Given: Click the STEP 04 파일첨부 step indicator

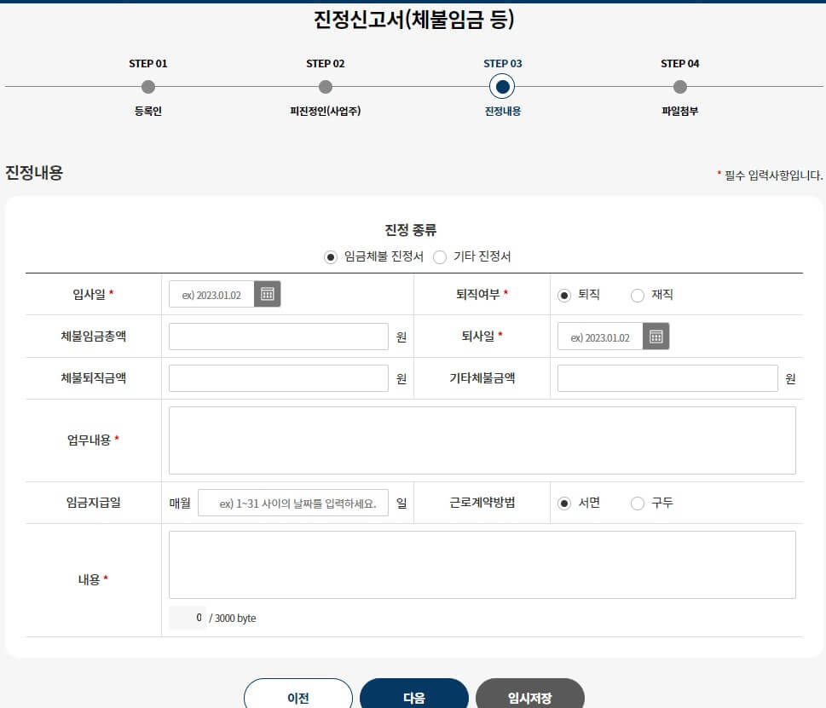Looking at the screenshot, I should [679, 86].
